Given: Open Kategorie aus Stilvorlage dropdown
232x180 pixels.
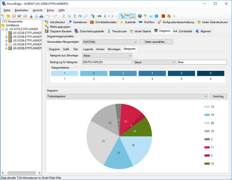Looking at the screenshot, I should (107, 56).
